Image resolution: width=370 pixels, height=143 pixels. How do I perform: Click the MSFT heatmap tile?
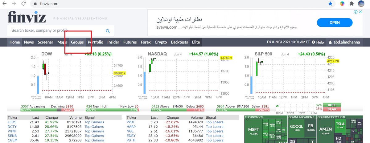[x=253, y=131]
